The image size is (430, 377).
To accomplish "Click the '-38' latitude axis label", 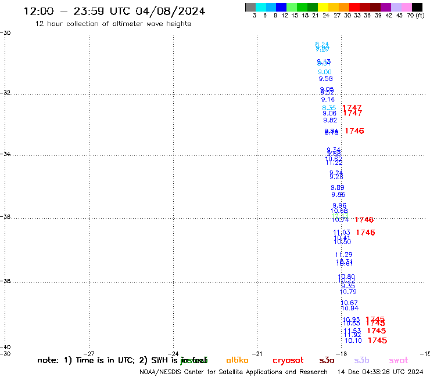I will [x=5, y=281].
